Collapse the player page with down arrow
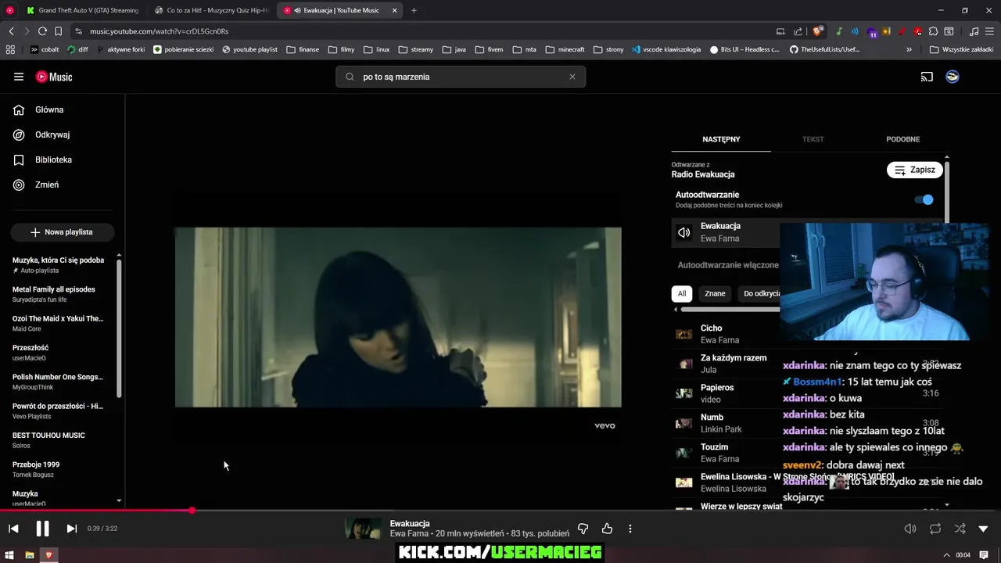The height and width of the screenshot is (563, 1001). 983,529
